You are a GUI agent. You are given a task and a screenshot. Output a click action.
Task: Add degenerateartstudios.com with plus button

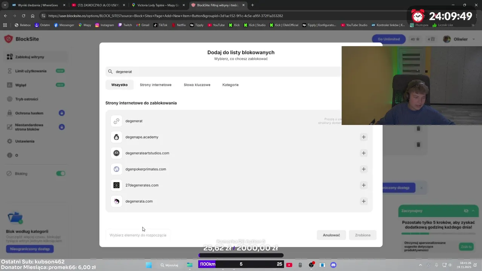(364, 153)
